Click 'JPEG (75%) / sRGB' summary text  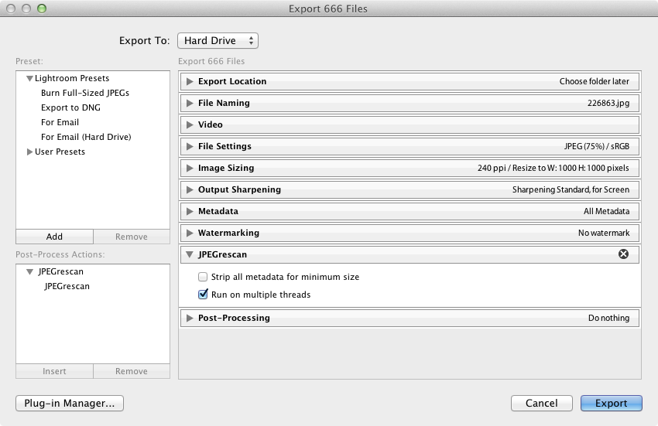597,146
